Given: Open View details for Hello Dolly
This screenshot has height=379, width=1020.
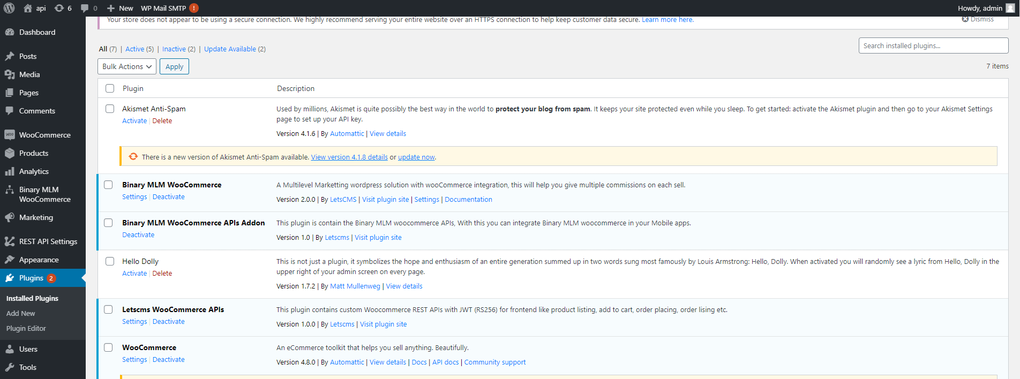Looking at the screenshot, I should (404, 286).
